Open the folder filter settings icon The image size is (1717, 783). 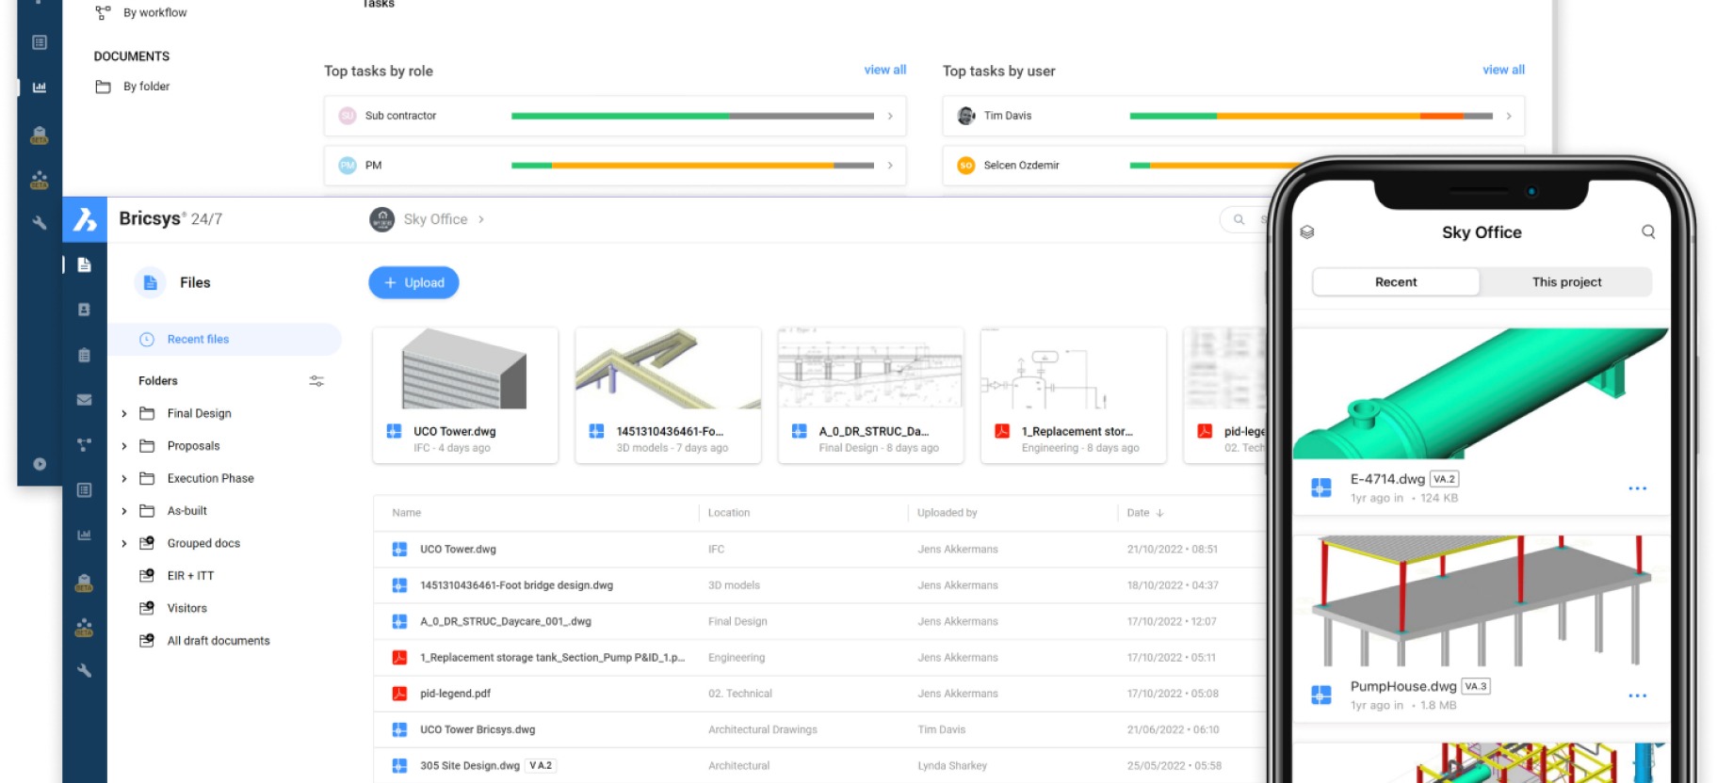[x=316, y=381]
